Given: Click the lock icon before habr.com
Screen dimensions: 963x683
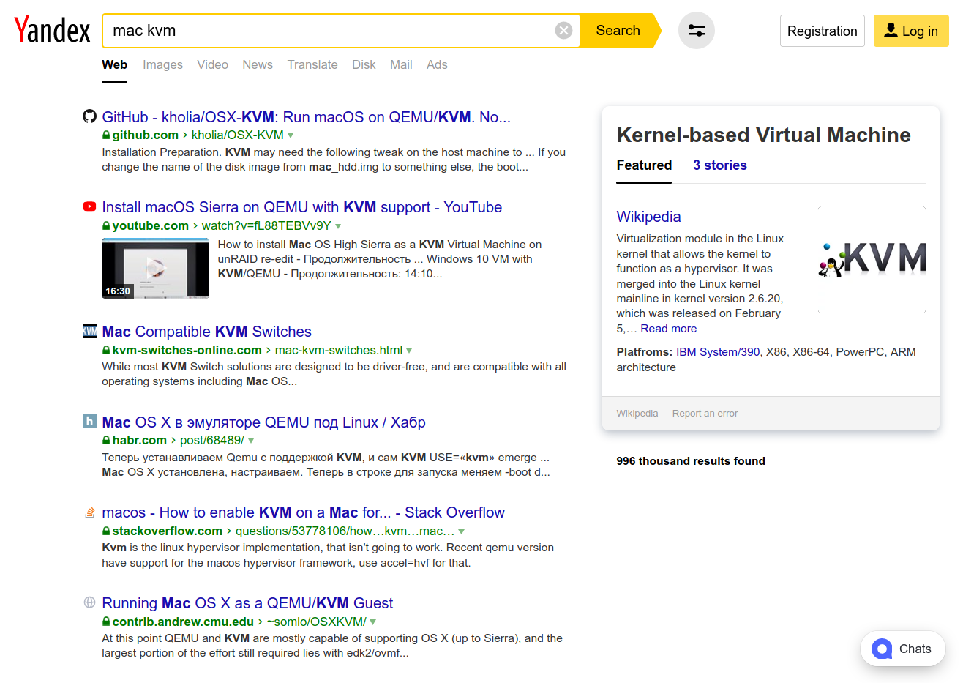Looking at the screenshot, I should [106, 441].
